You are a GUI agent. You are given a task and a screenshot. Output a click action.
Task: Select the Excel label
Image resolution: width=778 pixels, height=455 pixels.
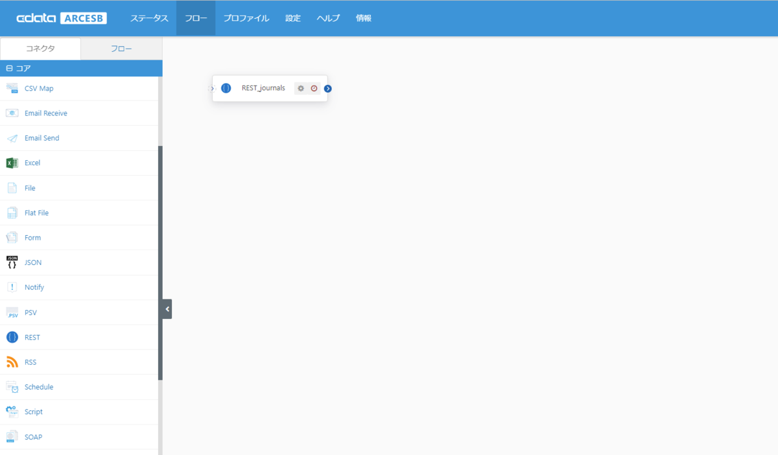(32, 163)
